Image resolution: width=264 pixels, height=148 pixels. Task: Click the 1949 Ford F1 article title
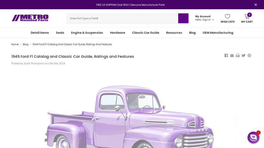click(73, 57)
